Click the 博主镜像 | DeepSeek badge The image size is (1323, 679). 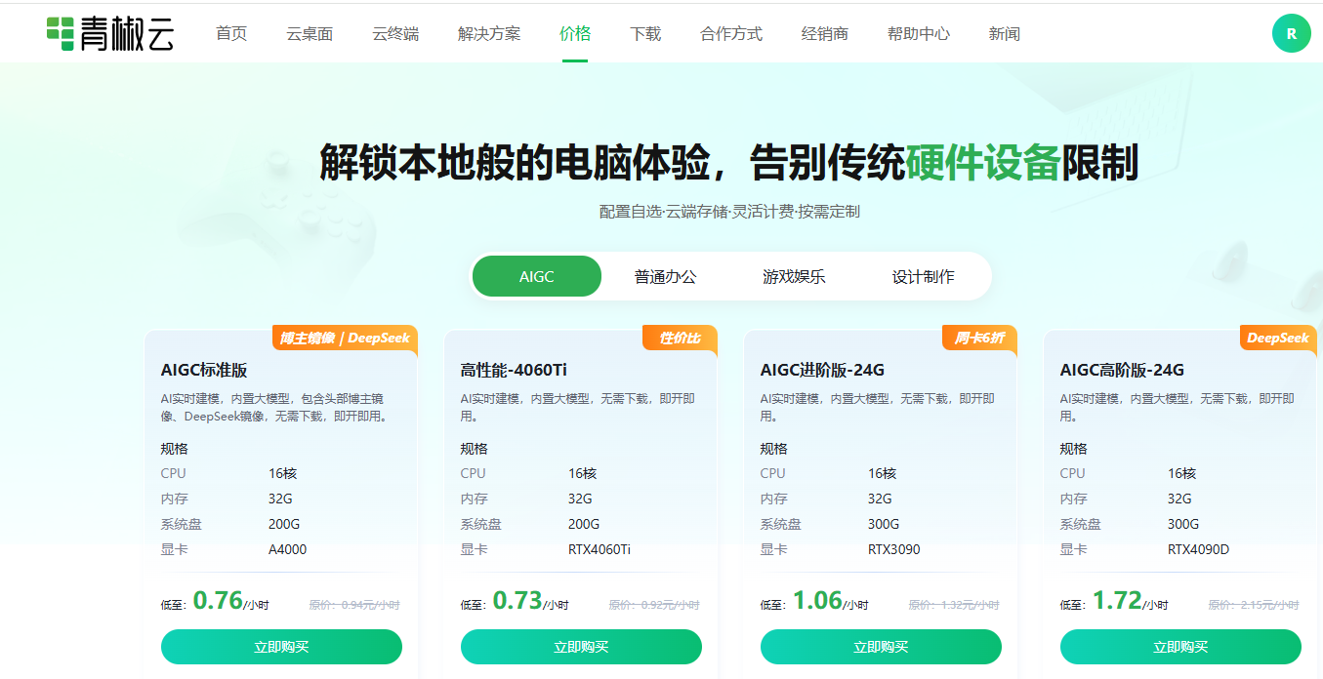tap(345, 338)
